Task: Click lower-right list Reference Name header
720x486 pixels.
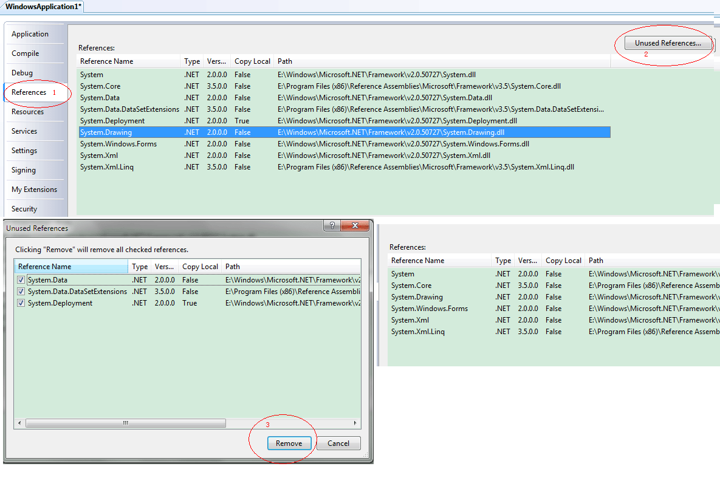Action: 440,260
